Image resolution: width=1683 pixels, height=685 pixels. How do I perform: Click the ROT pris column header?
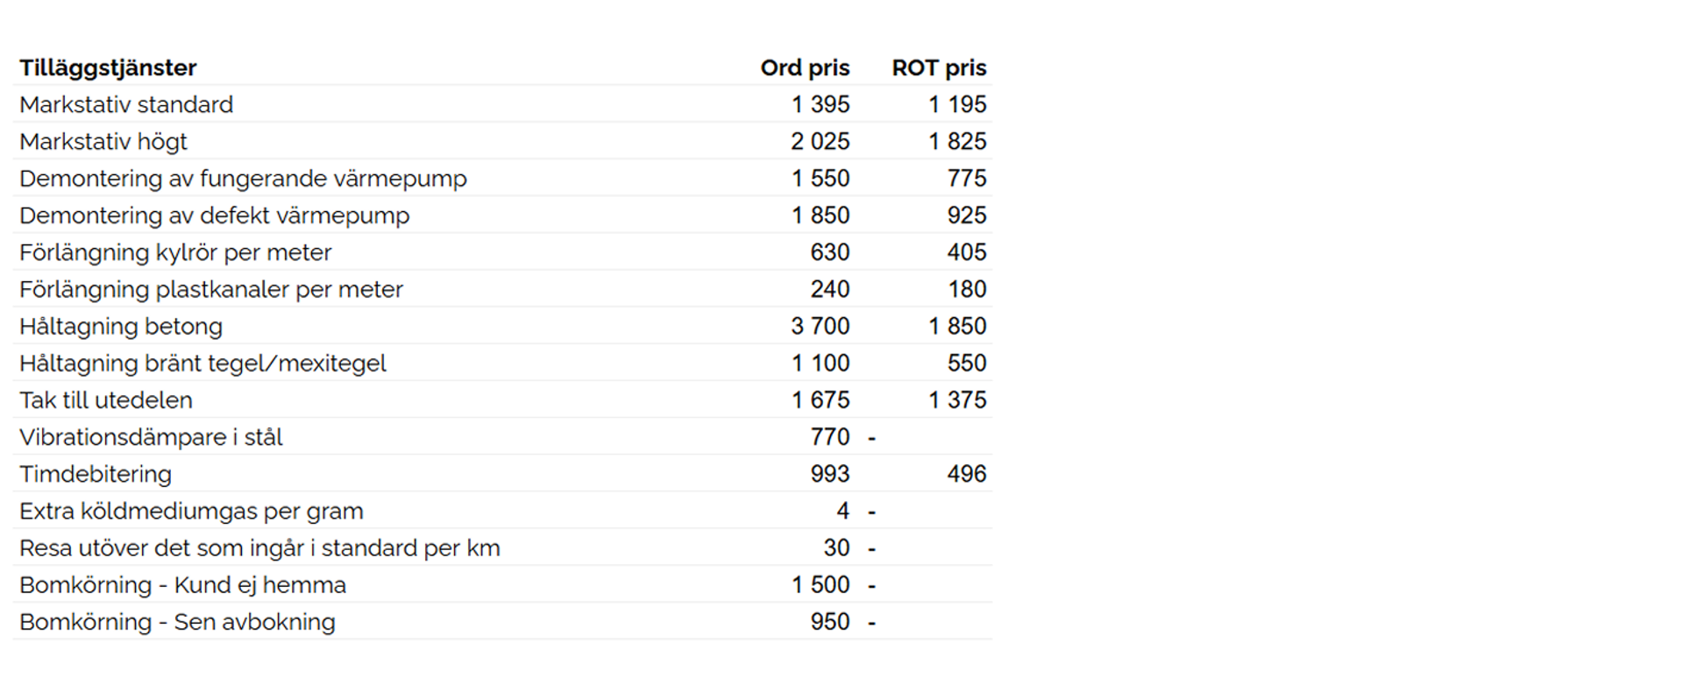(x=939, y=68)
